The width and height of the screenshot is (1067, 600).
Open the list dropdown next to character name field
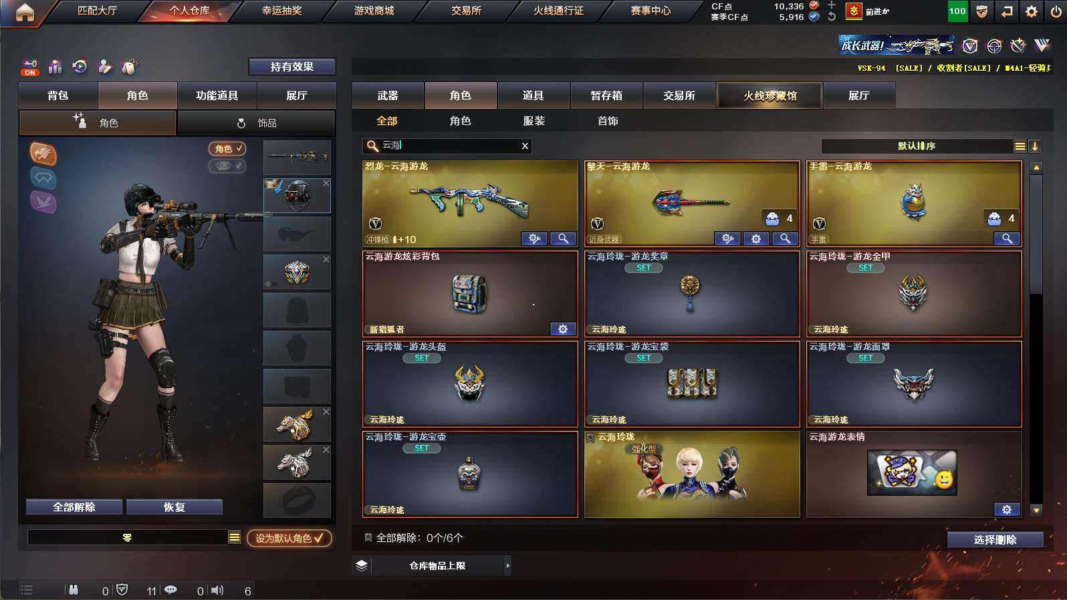coord(235,537)
